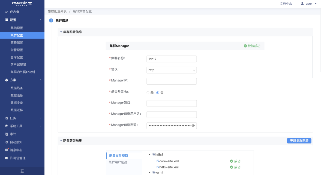
Task: Select 是 radio for enabling Ha
Action: click(148, 93)
